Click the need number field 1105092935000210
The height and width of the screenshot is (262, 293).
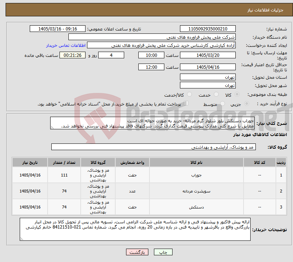(208, 29)
